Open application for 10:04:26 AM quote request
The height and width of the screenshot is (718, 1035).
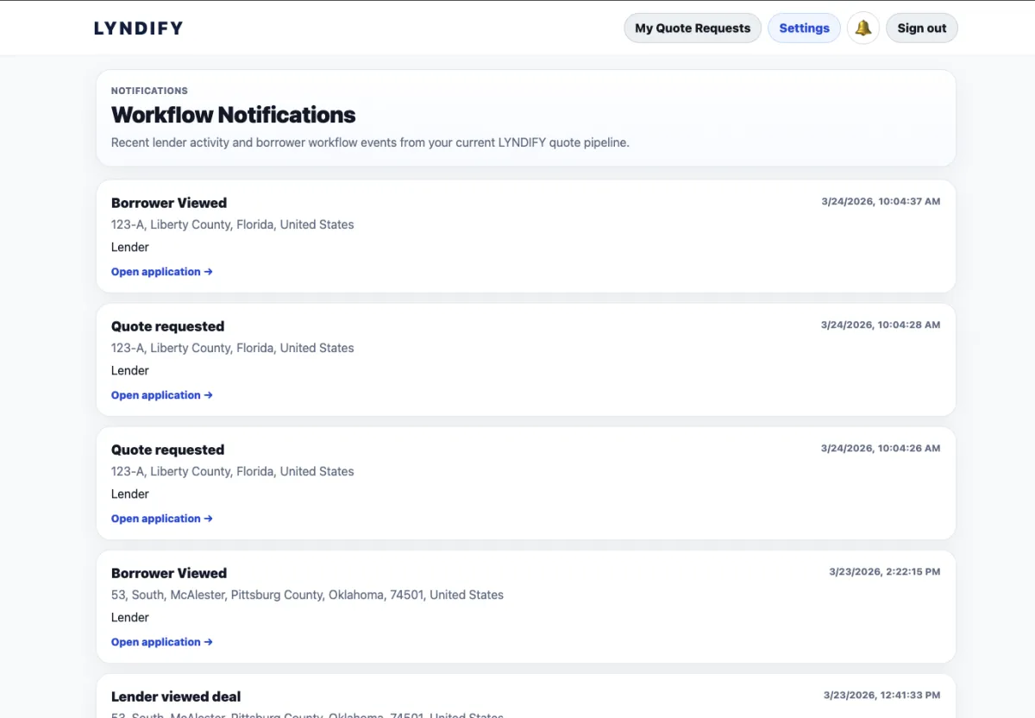(161, 519)
